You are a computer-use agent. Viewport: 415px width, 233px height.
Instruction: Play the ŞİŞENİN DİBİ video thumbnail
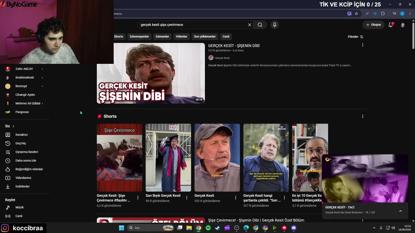(151, 73)
